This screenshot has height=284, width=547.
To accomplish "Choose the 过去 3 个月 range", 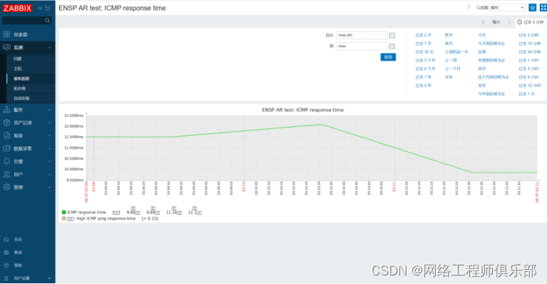I will click(425, 61).
